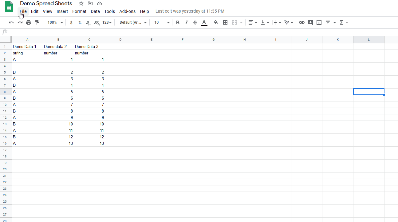
Task: Click the Demo Spread Sheets title
Action: tap(46, 3)
